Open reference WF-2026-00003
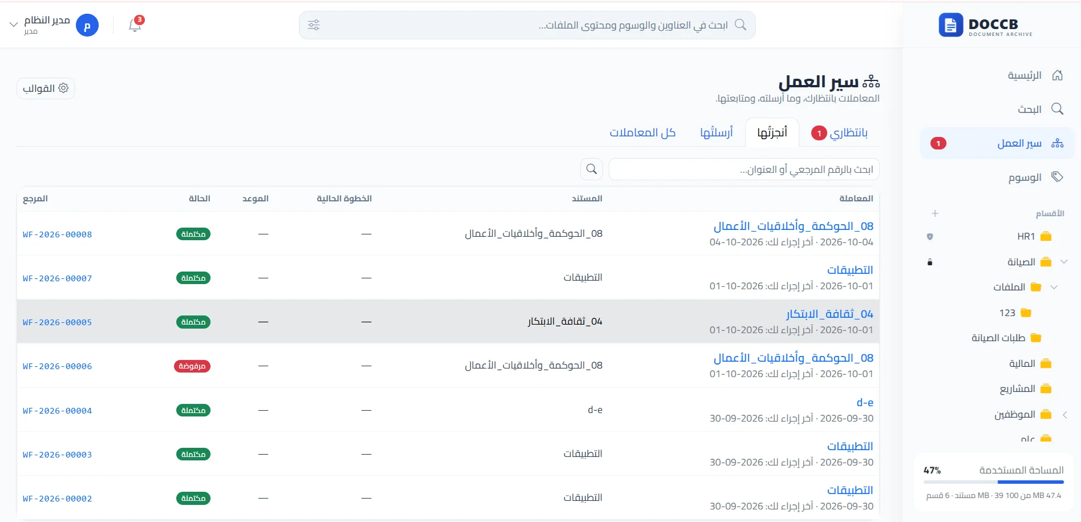The height and width of the screenshot is (522, 1081). (57, 454)
